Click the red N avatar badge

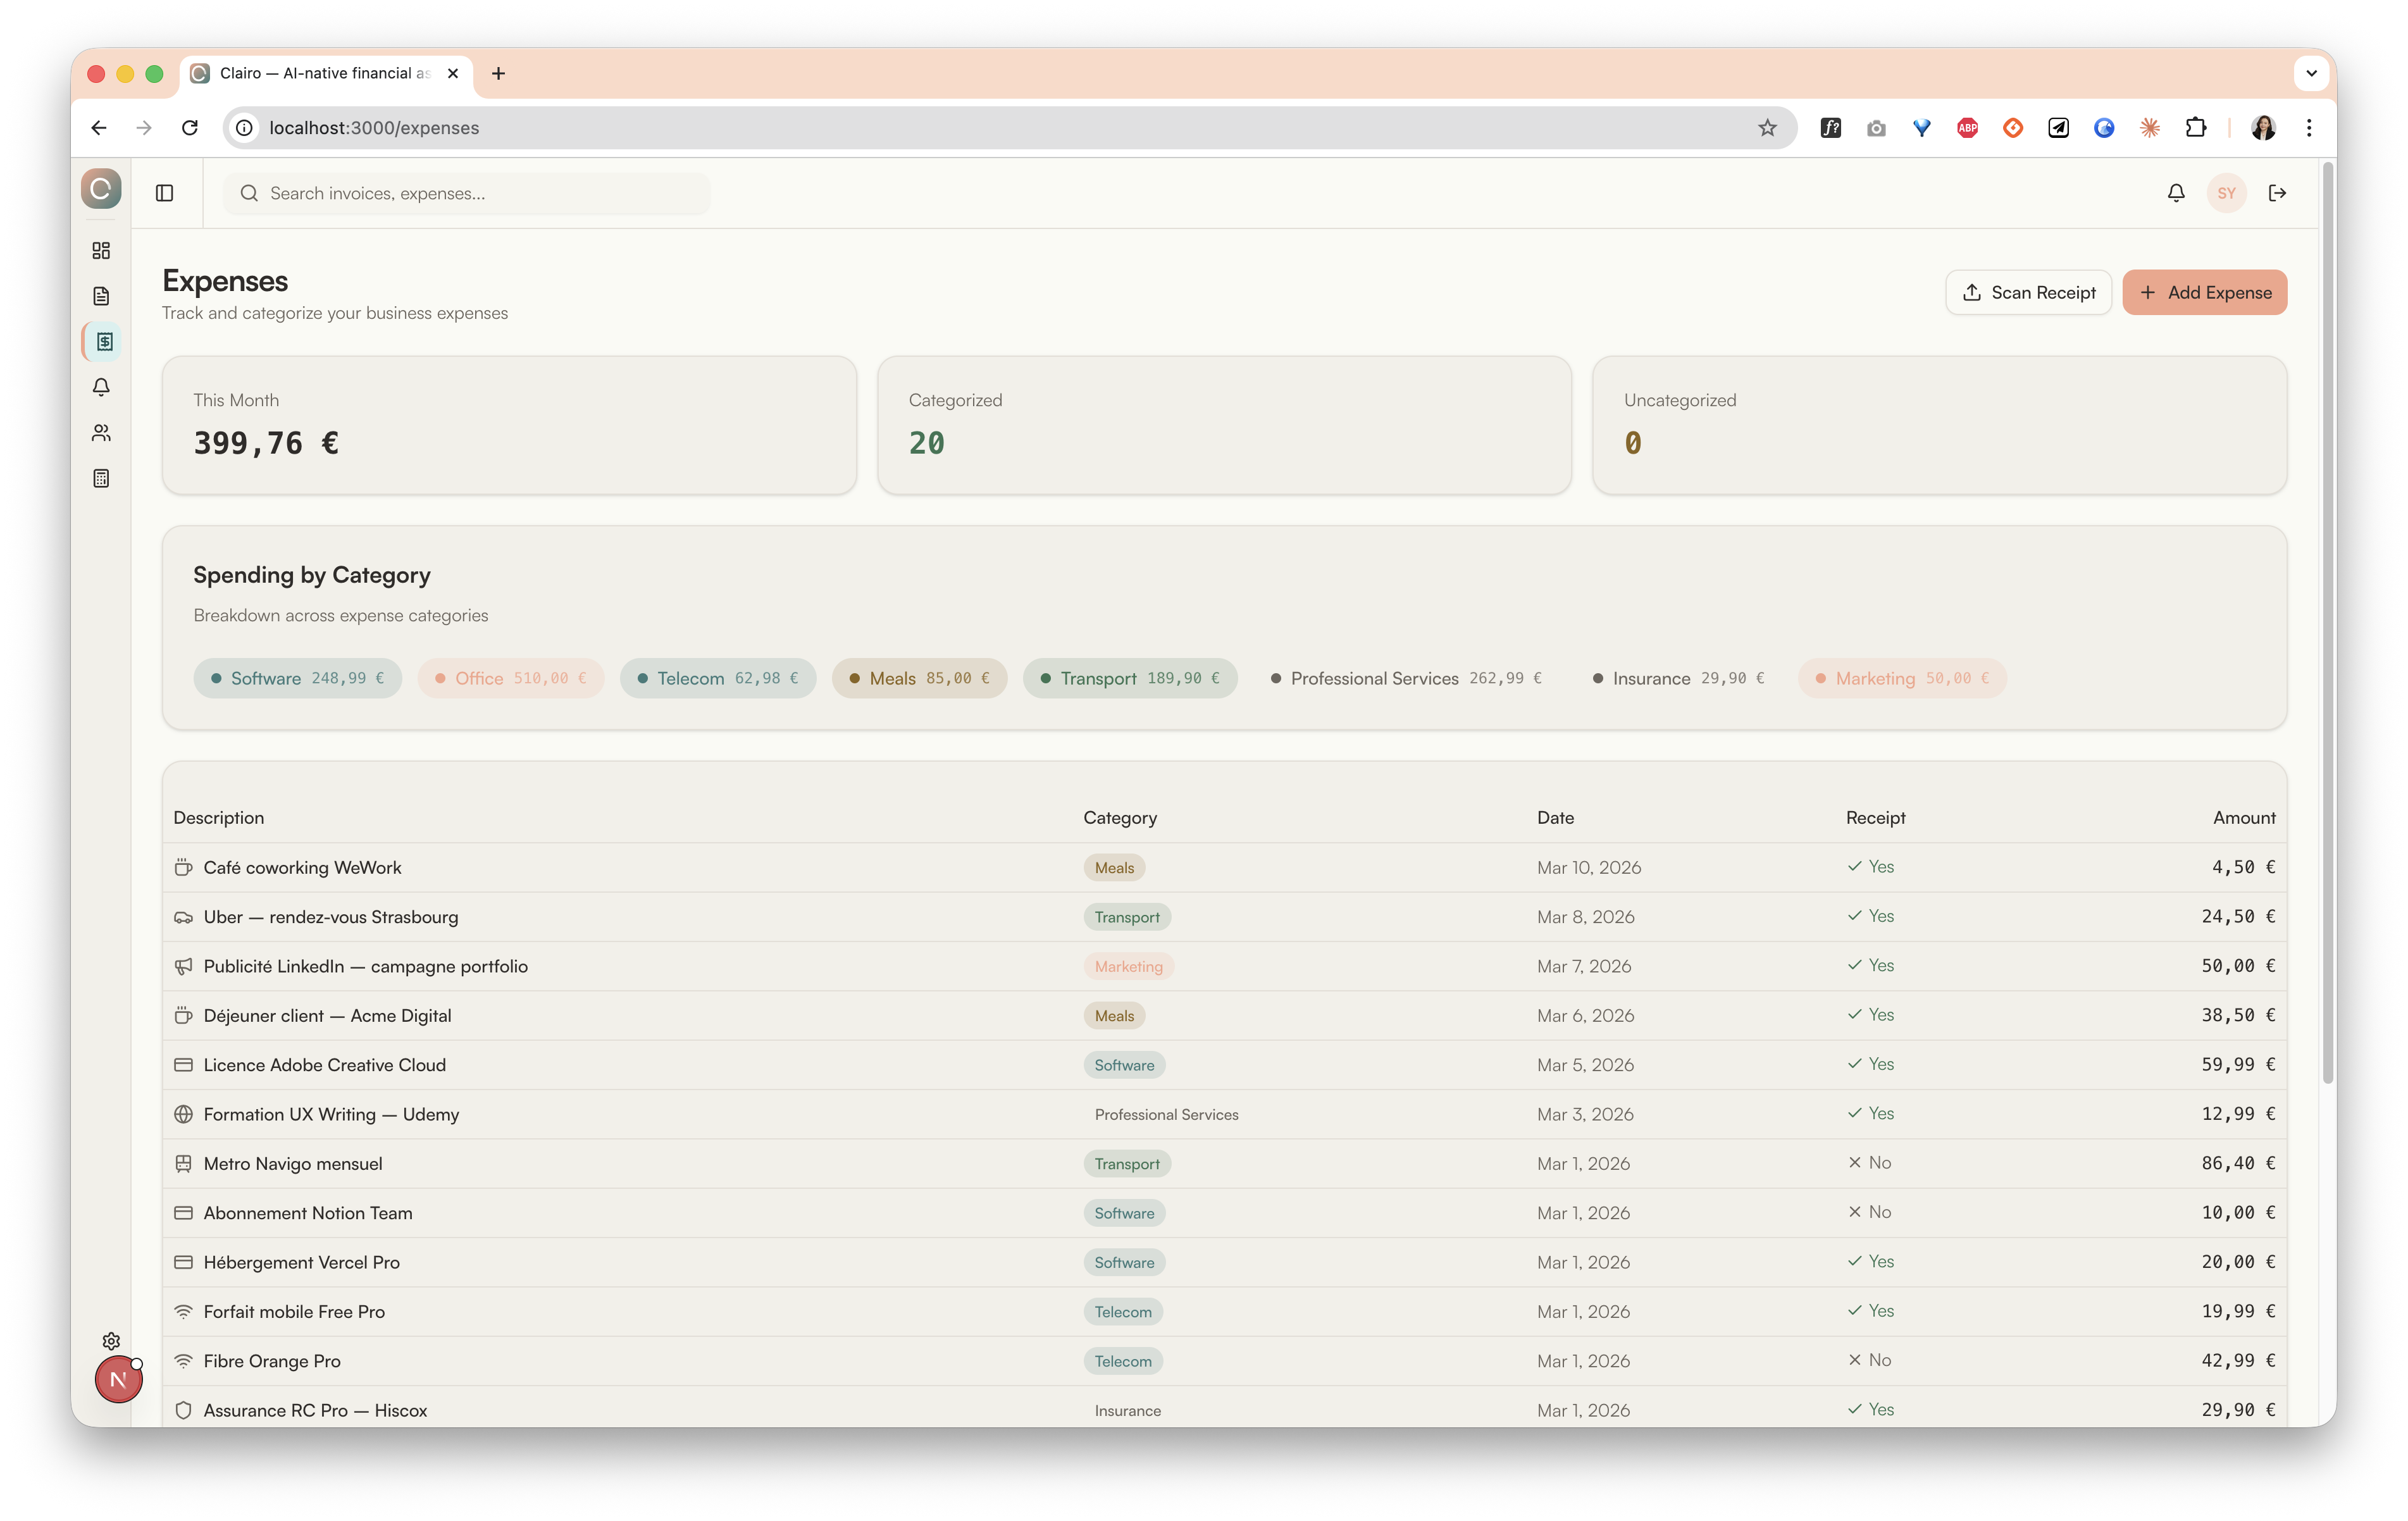pos(118,1379)
